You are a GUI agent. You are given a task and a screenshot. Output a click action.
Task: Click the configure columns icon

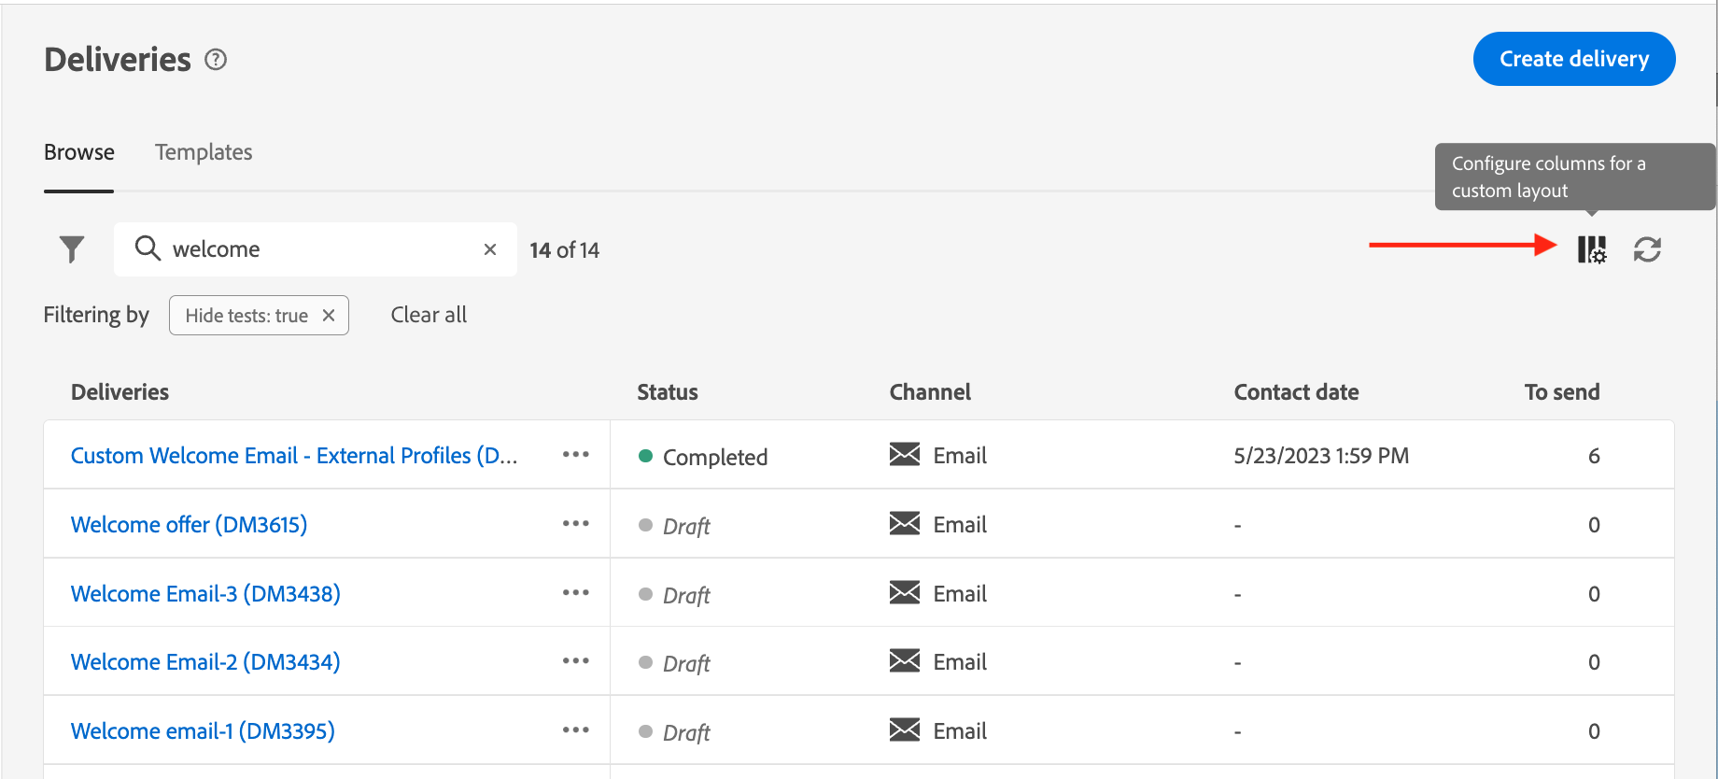point(1592,249)
